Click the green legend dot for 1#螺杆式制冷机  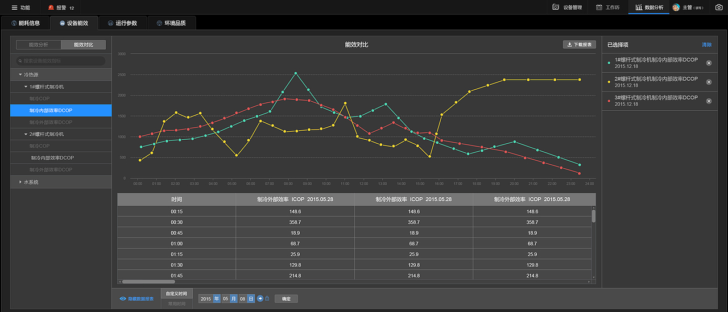pos(609,63)
